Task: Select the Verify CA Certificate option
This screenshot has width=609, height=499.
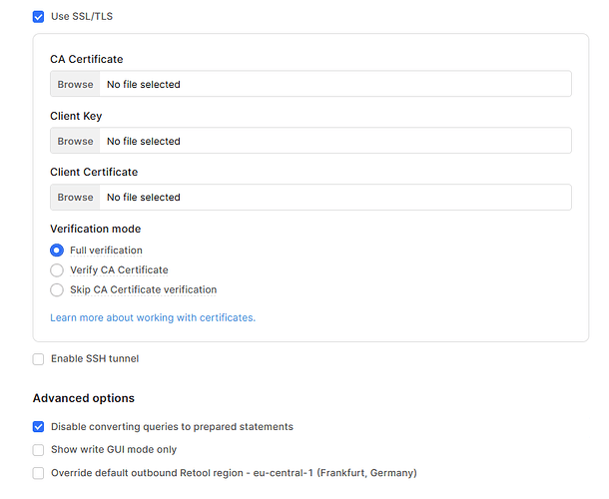Action: (x=57, y=270)
